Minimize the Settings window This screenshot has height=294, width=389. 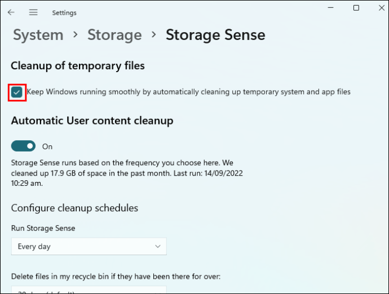[x=330, y=8]
